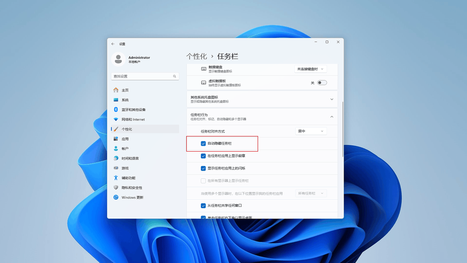Click the 网络和 Internet Wi-Fi icon
The image size is (467, 263).
tap(116, 119)
